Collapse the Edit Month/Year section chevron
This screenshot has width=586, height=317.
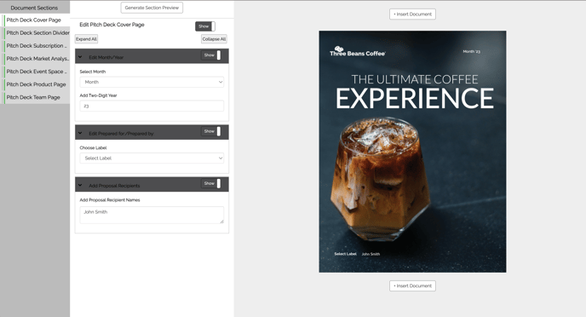point(80,57)
